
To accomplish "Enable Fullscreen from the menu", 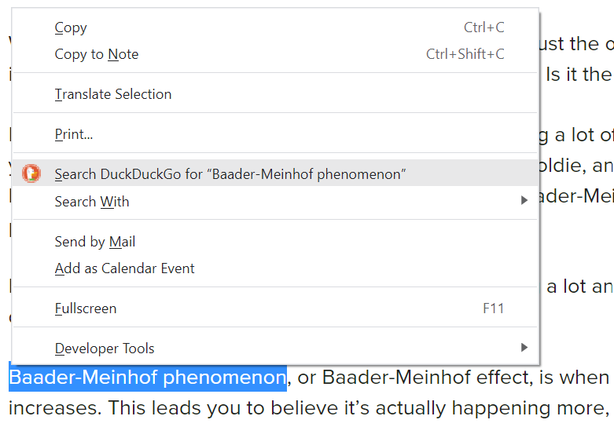I will [275, 308].
